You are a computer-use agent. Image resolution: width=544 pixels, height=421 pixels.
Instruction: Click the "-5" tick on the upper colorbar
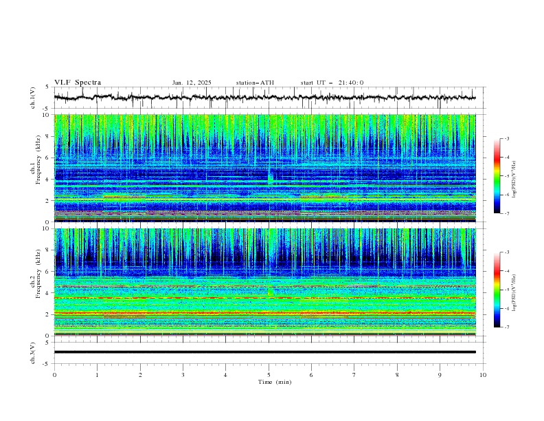point(506,176)
